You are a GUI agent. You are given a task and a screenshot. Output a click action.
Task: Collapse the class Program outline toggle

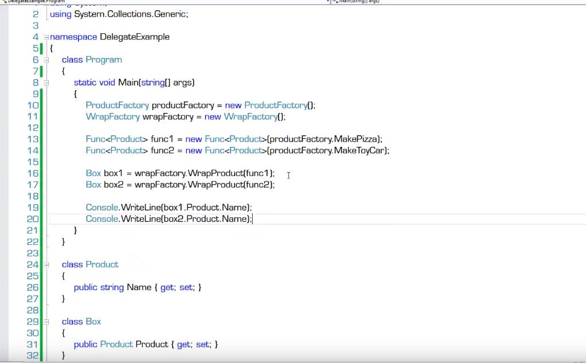tap(47, 60)
